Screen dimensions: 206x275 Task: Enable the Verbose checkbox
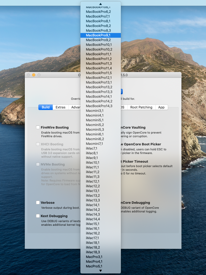click(x=38, y=202)
